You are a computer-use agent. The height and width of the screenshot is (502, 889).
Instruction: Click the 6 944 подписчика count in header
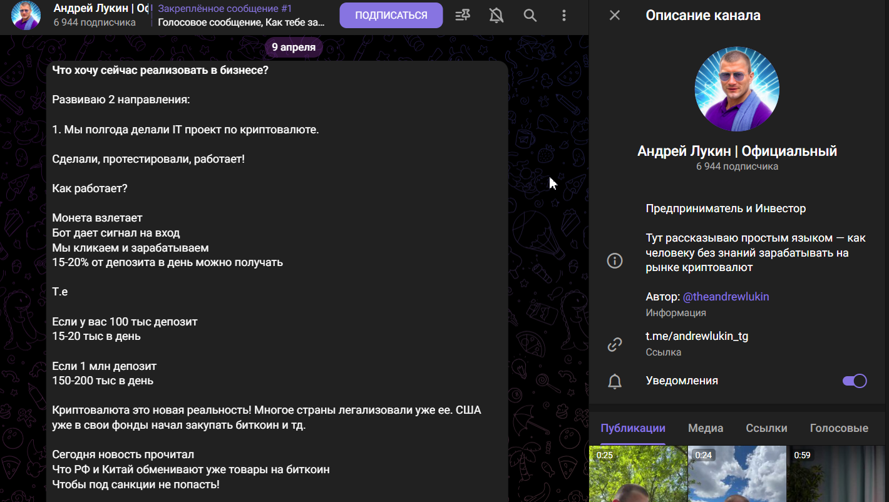pos(95,23)
